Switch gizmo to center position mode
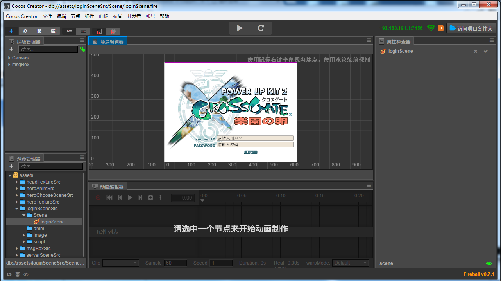 [83, 31]
